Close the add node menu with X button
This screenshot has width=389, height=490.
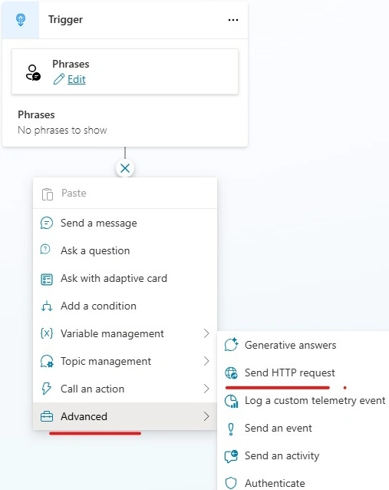click(125, 168)
